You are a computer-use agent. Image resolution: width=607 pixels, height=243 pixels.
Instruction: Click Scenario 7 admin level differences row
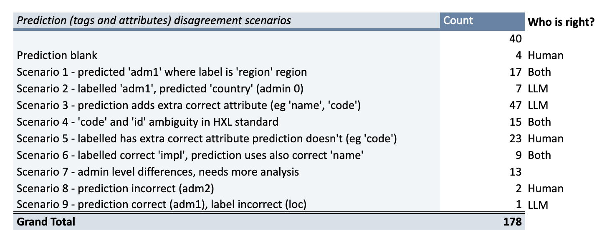point(158,172)
